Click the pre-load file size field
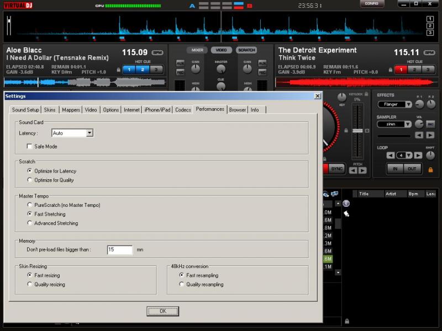442x331 pixels. pyautogui.click(x=120, y=250)
